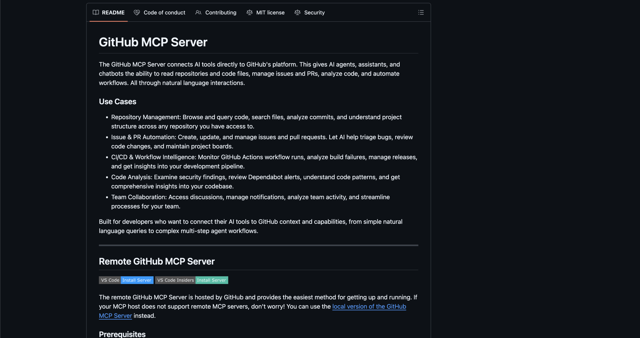Click the 'Prerequisites' heading at the bottom

coord(122,334)
